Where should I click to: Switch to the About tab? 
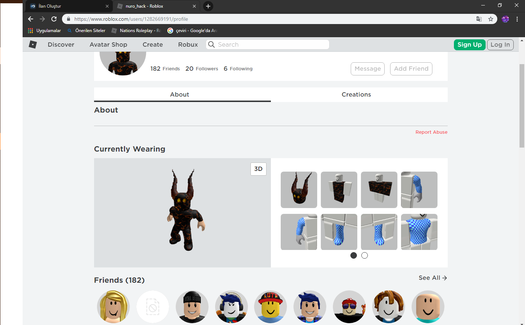click(182, 94)
